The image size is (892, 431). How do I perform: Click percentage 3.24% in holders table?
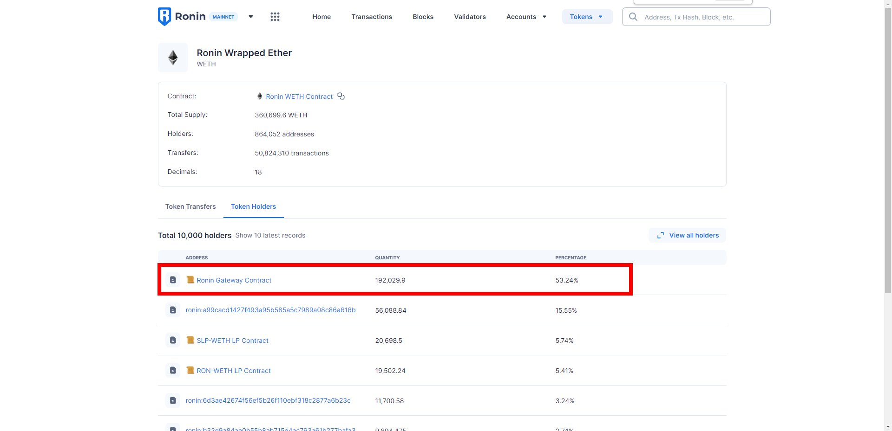pos(565,401)
